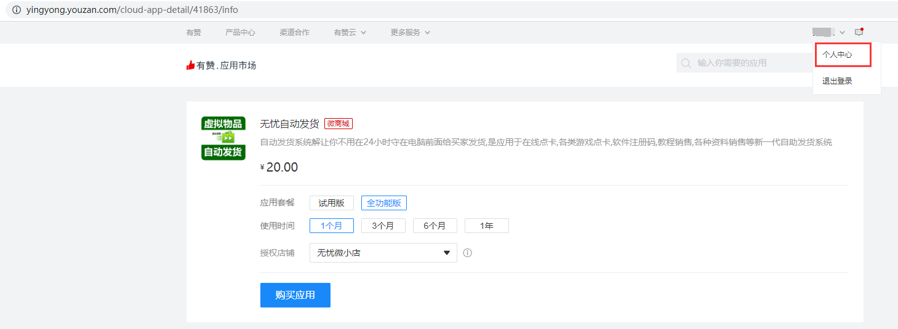Go to 产品中心
898x329 pixels.
tap(240, 32)
